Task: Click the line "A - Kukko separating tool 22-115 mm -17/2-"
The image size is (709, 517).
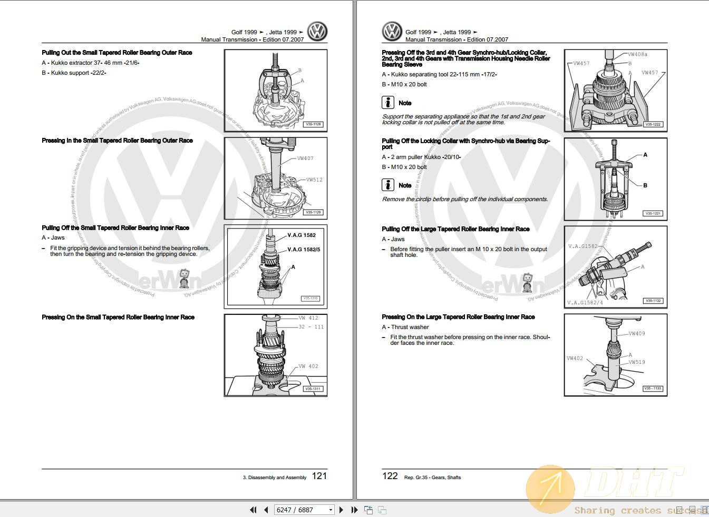Action: (439, 74)
